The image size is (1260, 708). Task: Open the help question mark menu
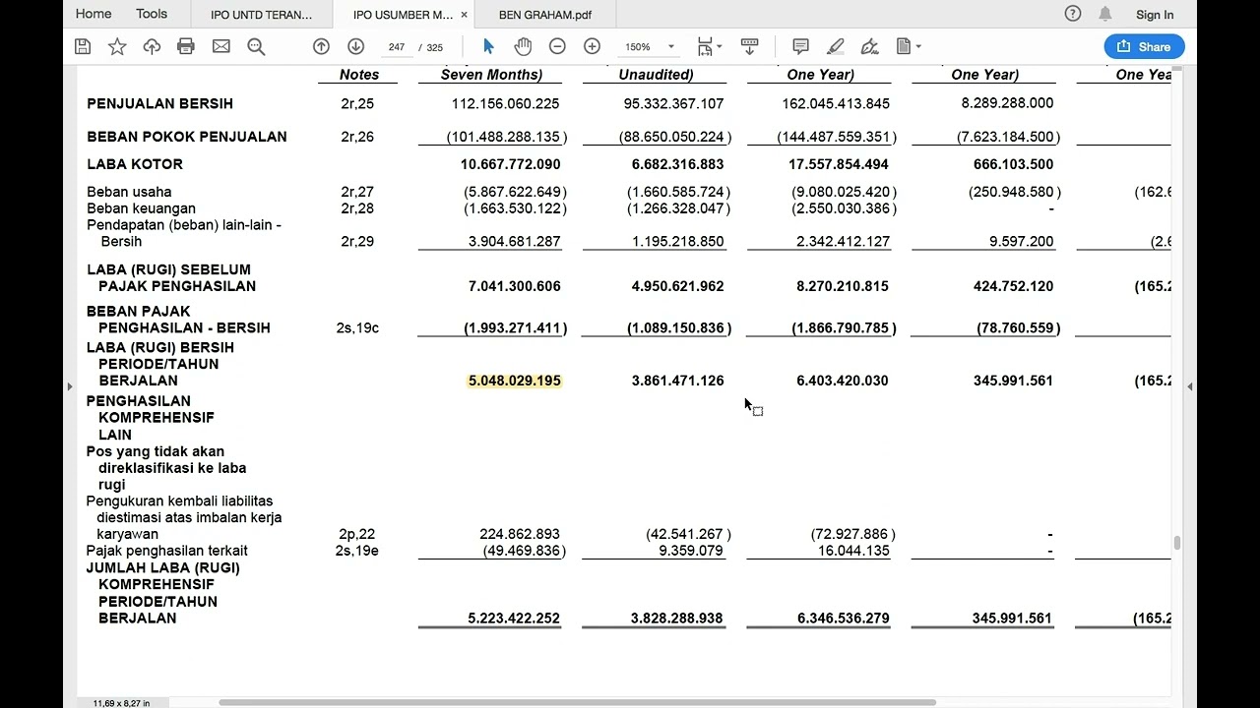(1073, 14)
